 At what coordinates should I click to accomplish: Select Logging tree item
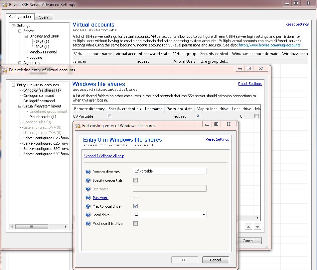pyautogui.click(x=36, y=57)
